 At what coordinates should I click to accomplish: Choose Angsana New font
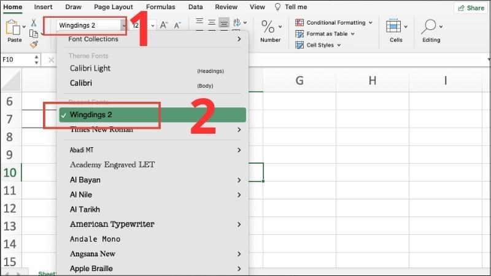pyautogui.click(x=152, y=254)
